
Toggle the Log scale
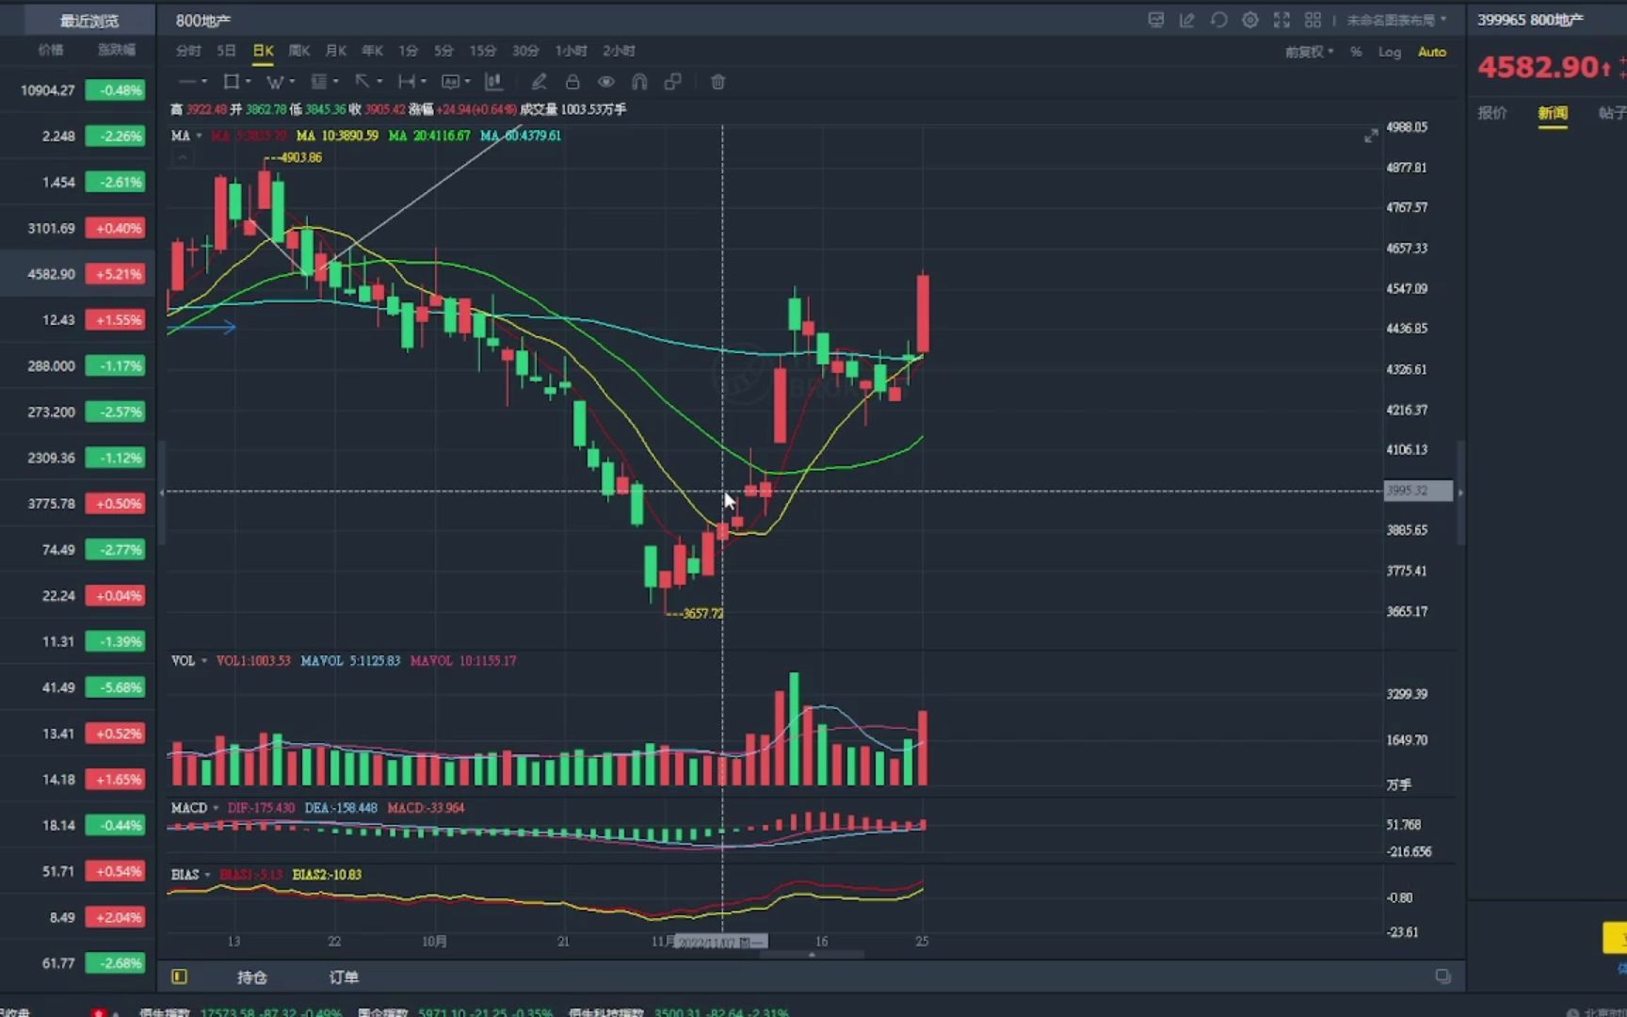1390,52
